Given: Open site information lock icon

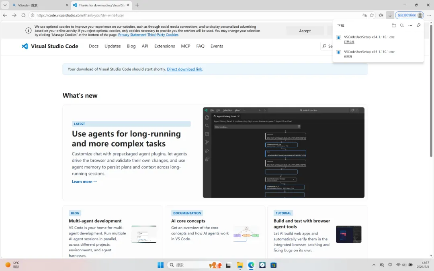Looking at the screenshot, I should coord(33,15).
